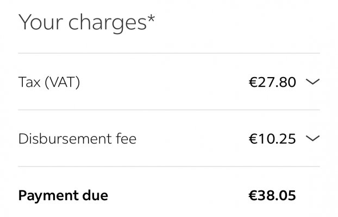Click the word Tax
The image size is (338, 217).
29,82
